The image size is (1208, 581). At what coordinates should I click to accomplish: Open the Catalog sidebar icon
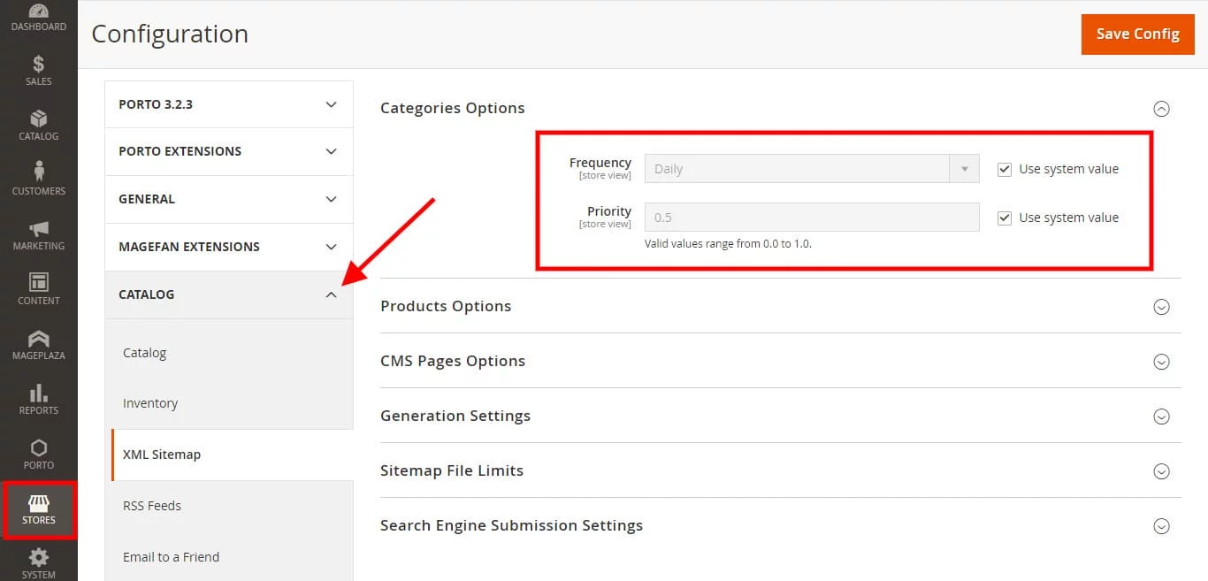tap(38, 126)
